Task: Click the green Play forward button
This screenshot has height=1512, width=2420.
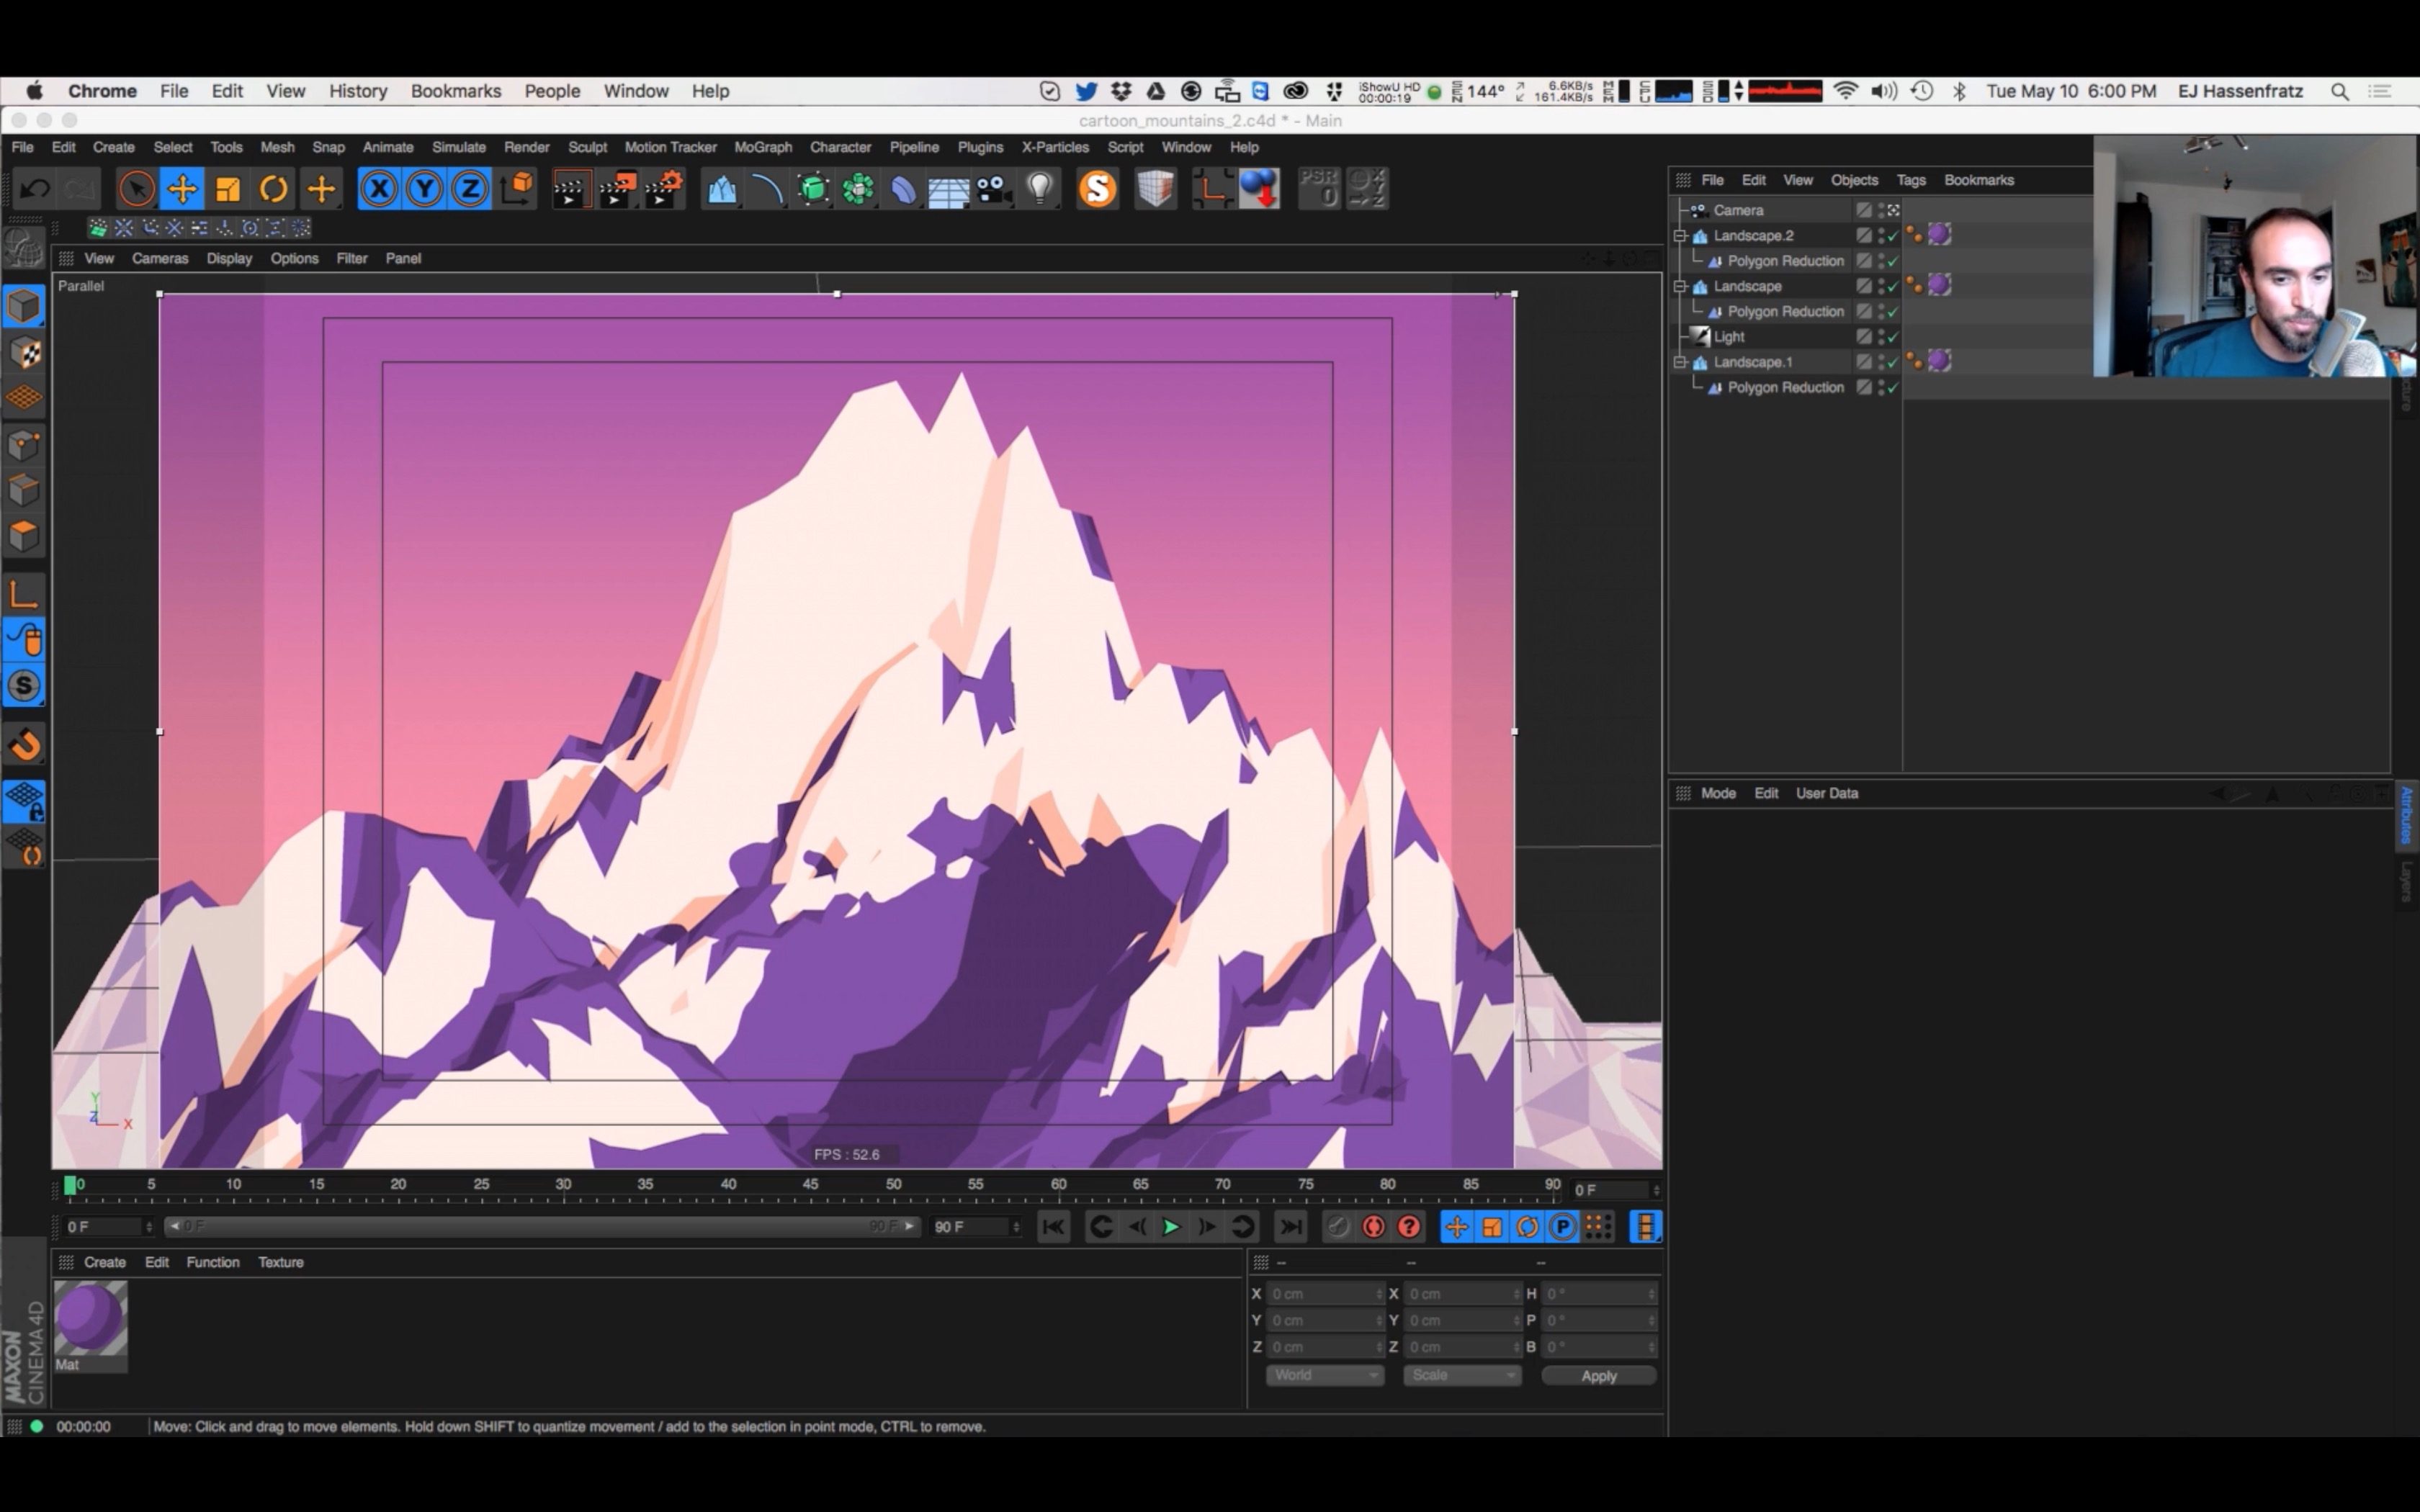Action: click(x=1171, y=1227)
